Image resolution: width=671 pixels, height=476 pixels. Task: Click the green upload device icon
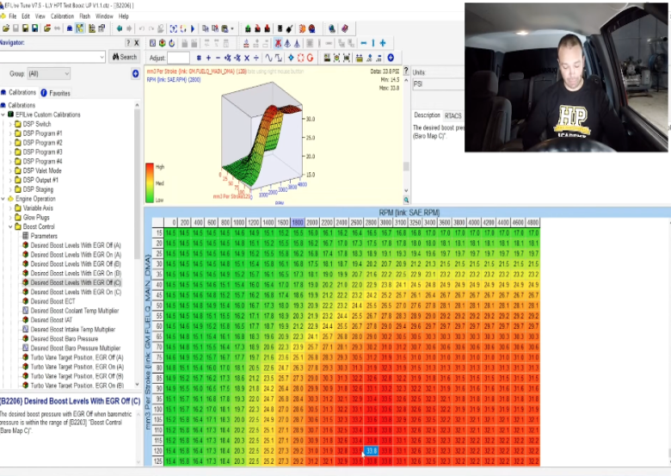tap(248, 28)
